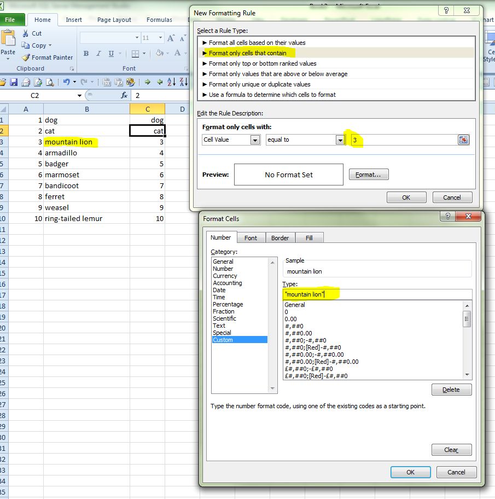Click OK in Format Cells dialog
495x499 pixels.
410,472
